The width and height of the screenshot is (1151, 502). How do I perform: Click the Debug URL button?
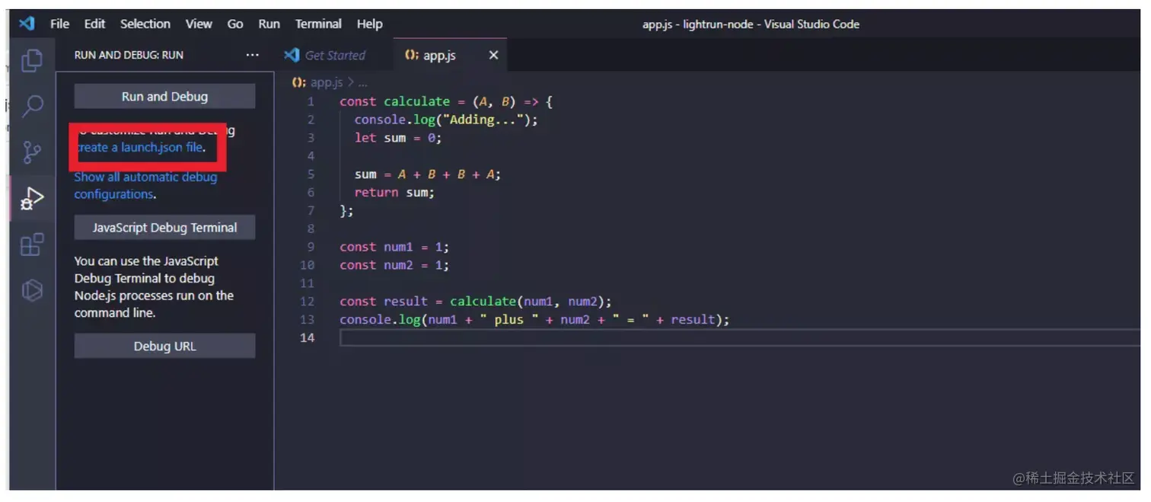coord(164,346)
